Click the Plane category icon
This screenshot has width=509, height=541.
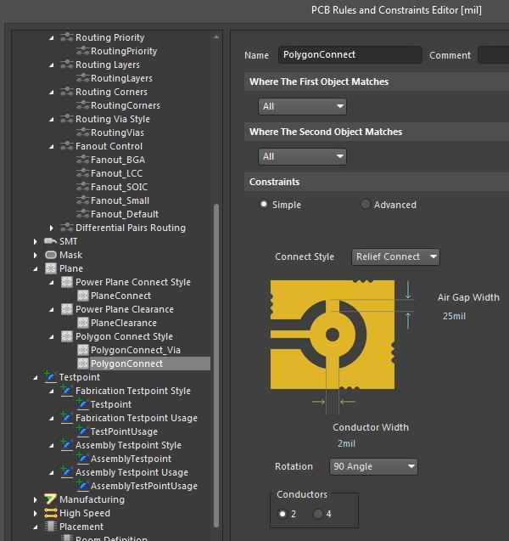[x=51, y=268]
